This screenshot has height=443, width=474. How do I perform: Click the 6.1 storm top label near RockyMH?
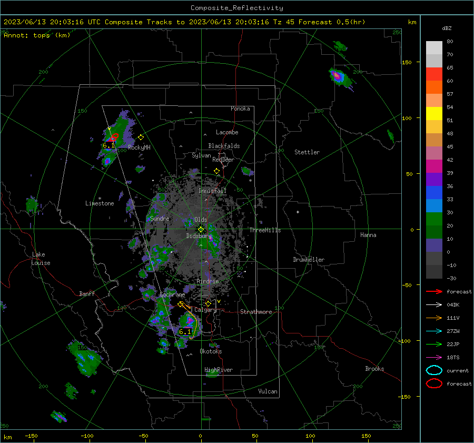tap(109, 145)
